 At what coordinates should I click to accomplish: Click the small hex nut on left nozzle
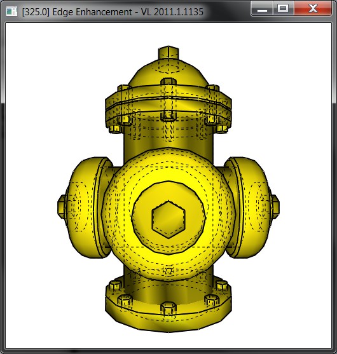(x=62, y=207)
